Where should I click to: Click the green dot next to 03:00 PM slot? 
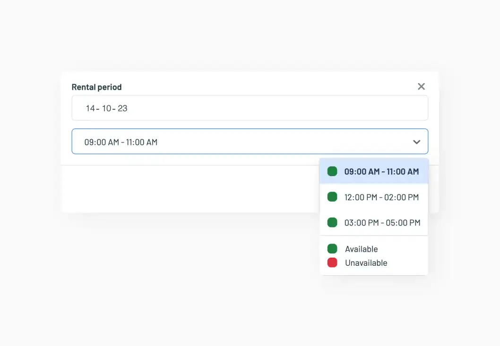click(332, 222)
